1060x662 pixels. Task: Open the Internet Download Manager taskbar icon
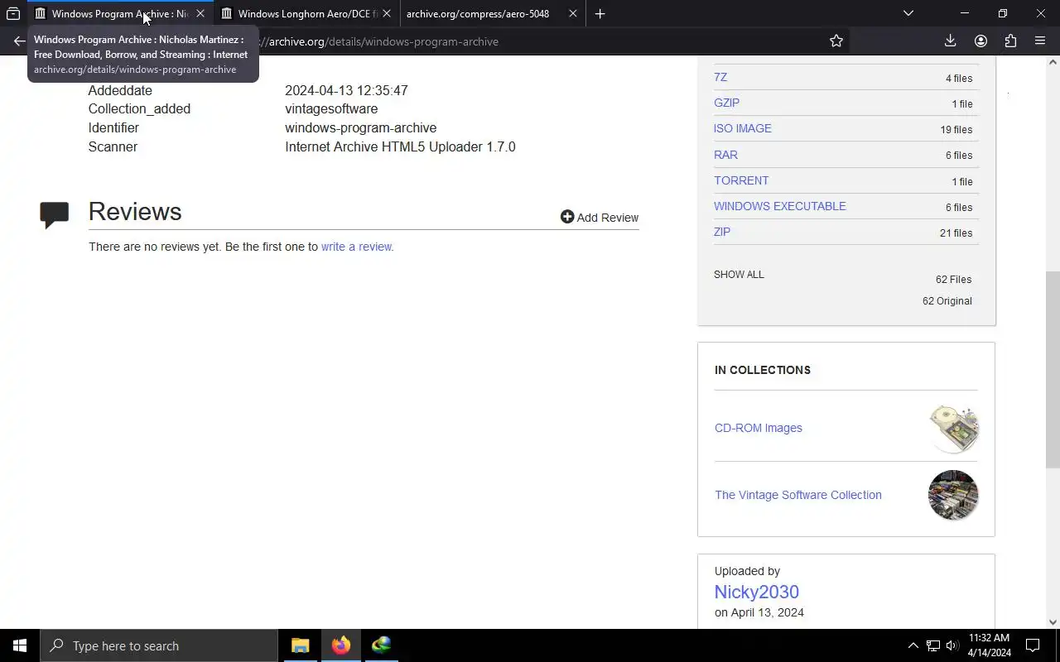pyautogui.click(x=381, y=645)
